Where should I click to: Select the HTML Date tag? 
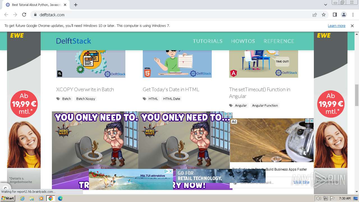click(x=172, y=99)
